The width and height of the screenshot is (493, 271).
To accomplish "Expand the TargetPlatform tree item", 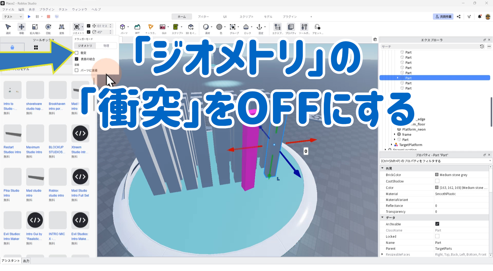I will click(x=392, y=145).
